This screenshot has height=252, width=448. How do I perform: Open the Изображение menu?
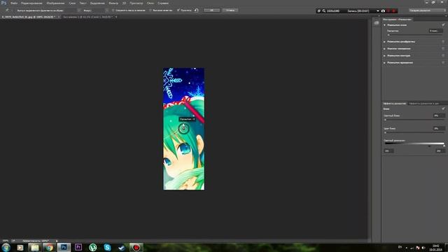tap(55, 3)
